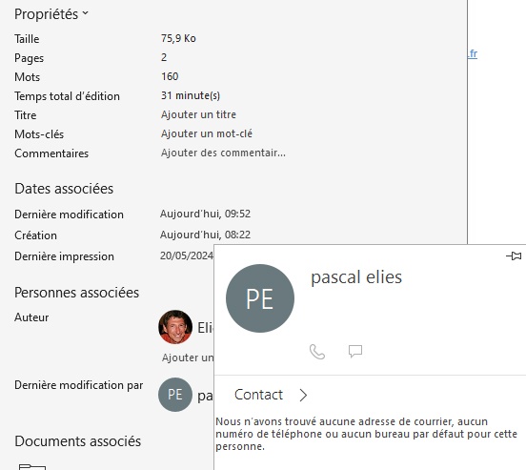526x470 pixels.
Task: Expand the Contact section chevron
Action: coord(303,395)
